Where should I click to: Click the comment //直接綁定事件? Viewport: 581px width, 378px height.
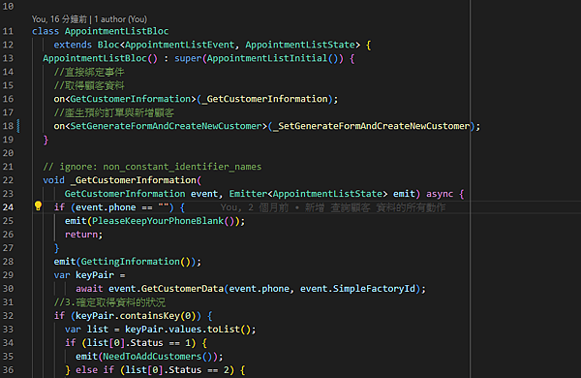pos(89,72)
